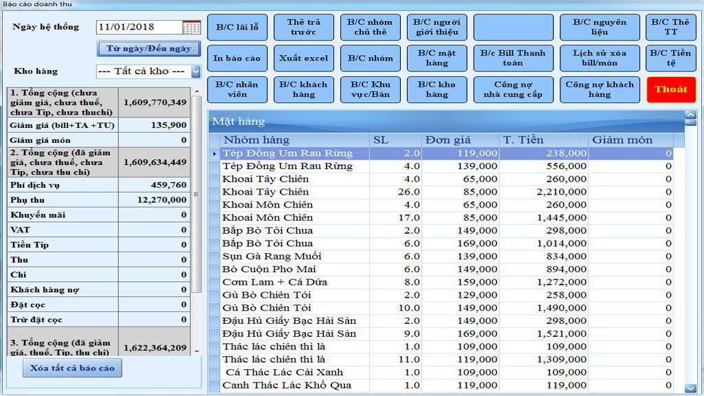
Task: Click quantity 17.0 in Khoai Môn Chiên row
Action: tap(408, 218)
